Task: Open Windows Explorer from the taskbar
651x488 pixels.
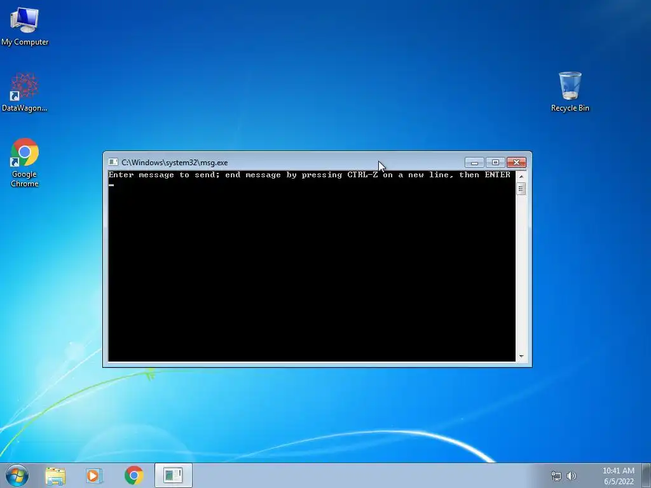Action: (x=55, y=475)
